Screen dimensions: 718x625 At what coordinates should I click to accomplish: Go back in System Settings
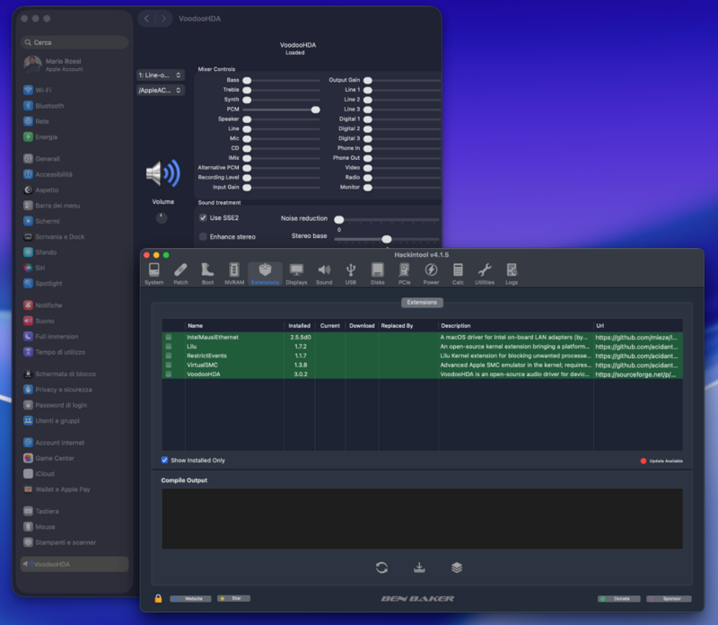click(x=146, y=18)
